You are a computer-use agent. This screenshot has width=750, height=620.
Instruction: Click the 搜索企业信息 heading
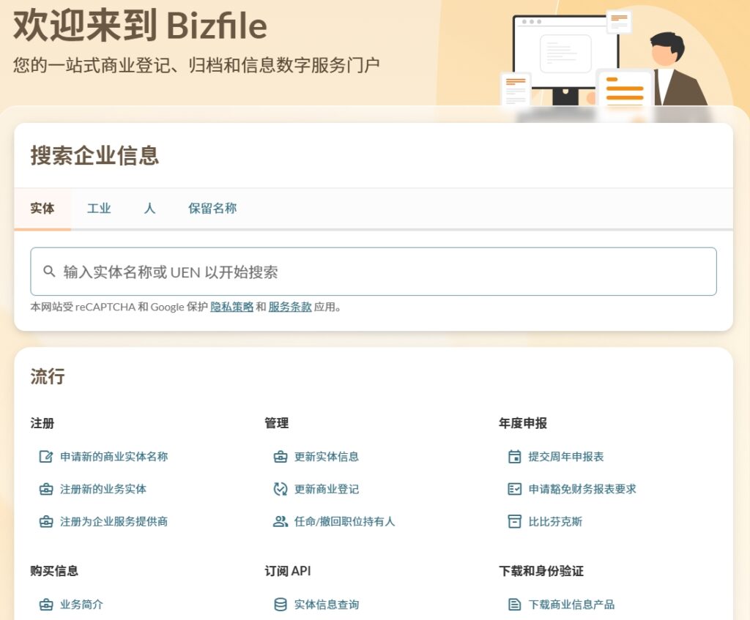click(x=94, y=156)
